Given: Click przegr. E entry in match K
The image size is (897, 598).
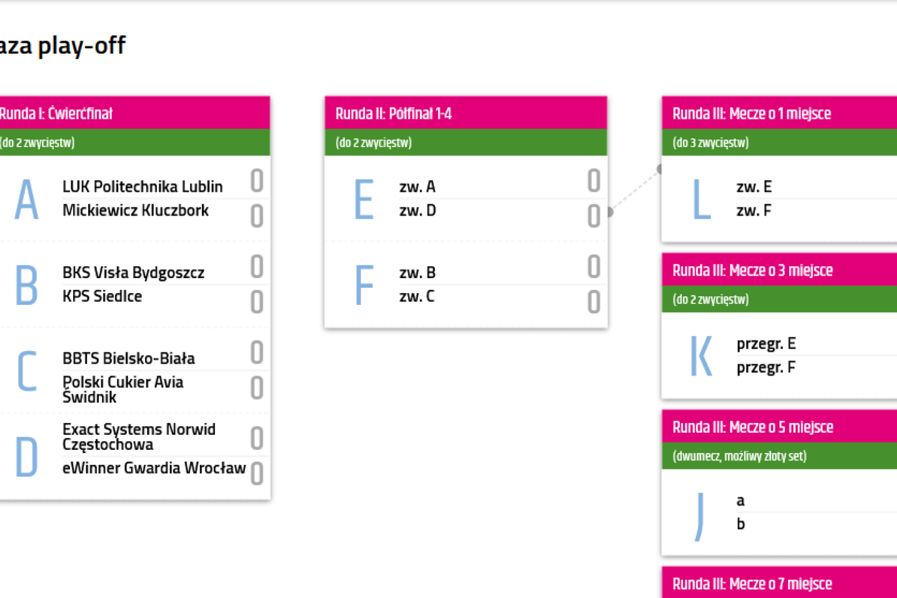Looking at the screenshot, I should (766, 343).
